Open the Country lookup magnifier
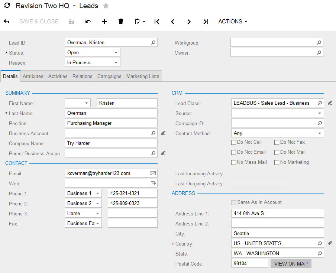 coord(320,243)
